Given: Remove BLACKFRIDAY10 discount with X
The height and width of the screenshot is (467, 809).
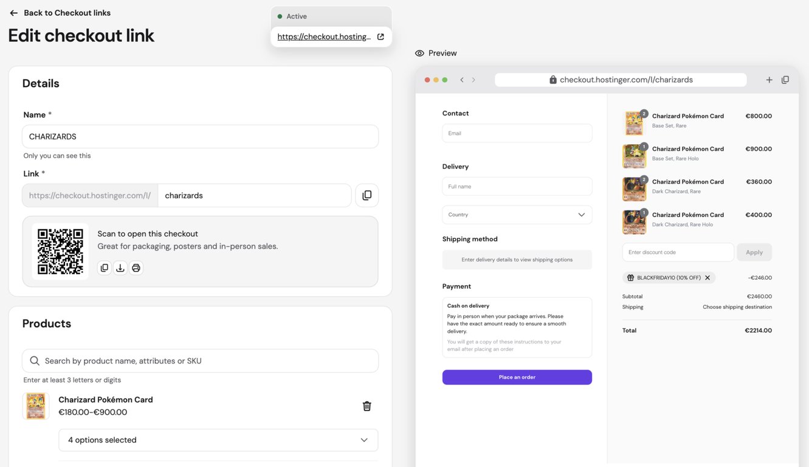Looking at the screenshot, I should [707, 277].
